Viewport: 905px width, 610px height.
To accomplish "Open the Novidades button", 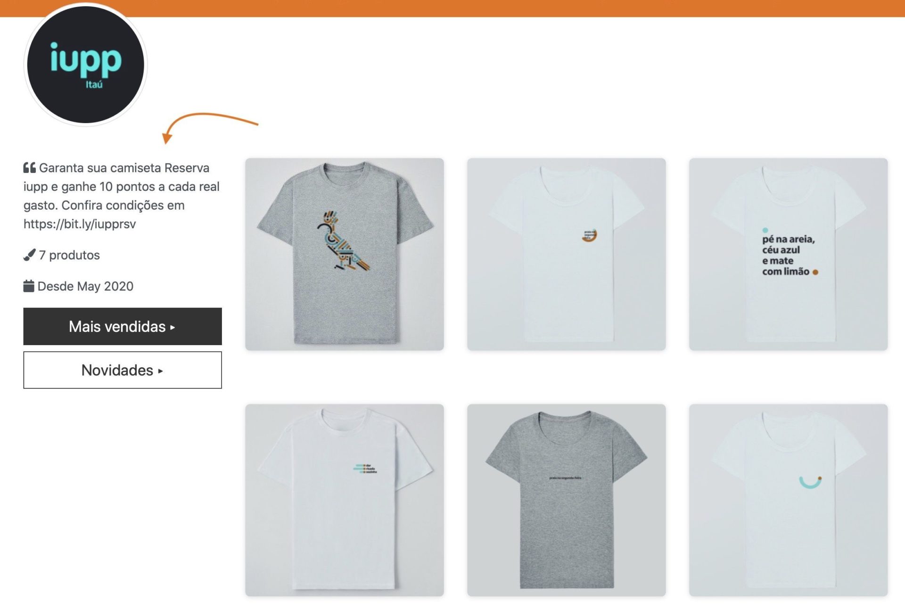I will click(123, 370).
